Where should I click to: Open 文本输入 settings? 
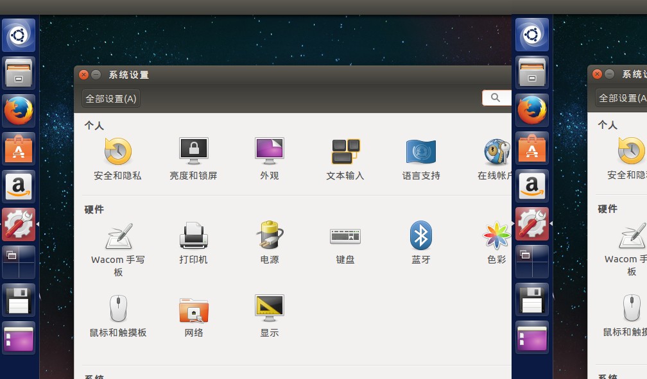[345, 159]
